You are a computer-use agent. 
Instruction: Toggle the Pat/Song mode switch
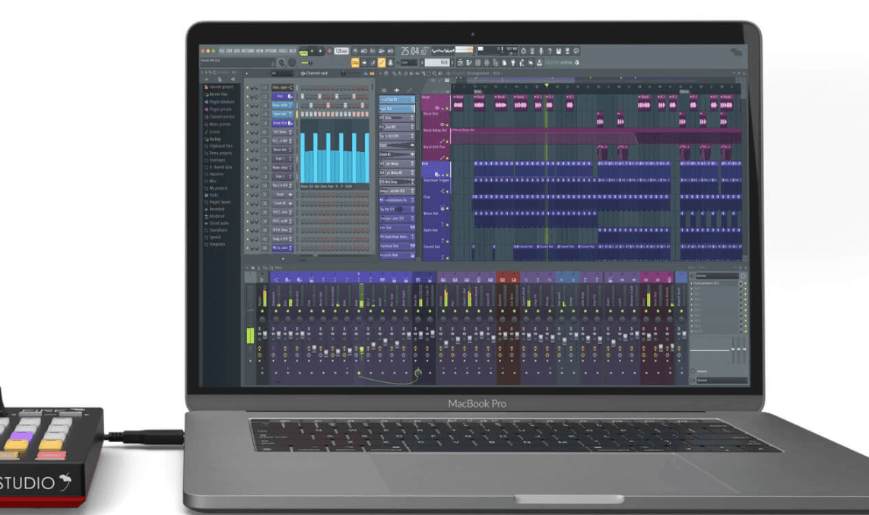[303, 52]
